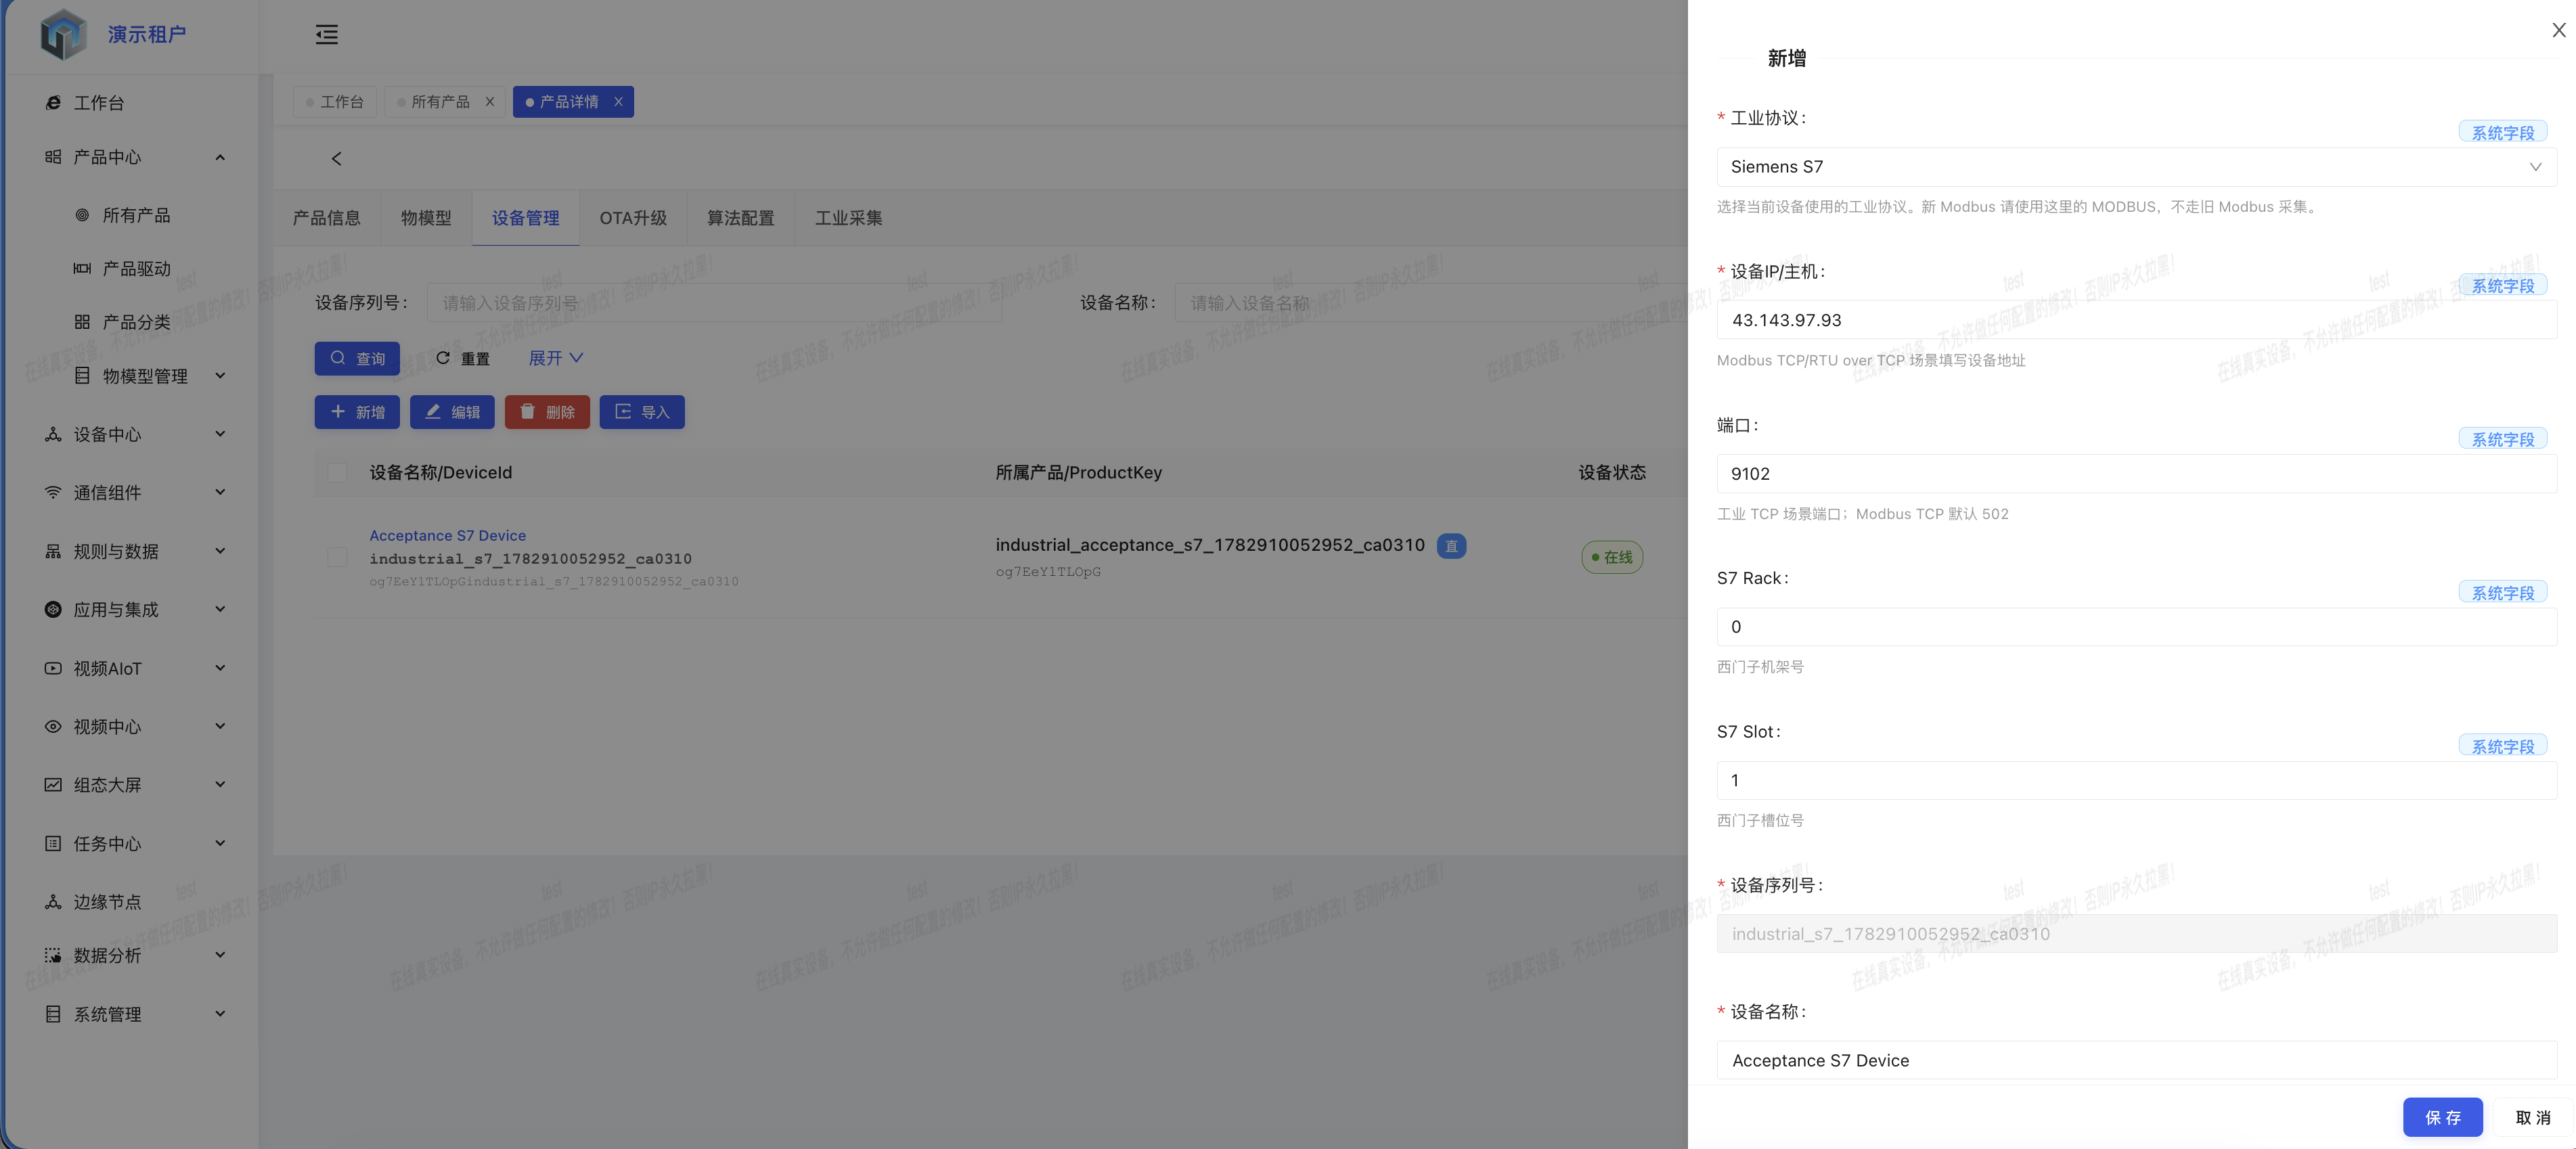Image resolution: width=2576 pixels, height=1149 pixels.
Task: Click the 保存 button
Action: coord(2442,1117)
